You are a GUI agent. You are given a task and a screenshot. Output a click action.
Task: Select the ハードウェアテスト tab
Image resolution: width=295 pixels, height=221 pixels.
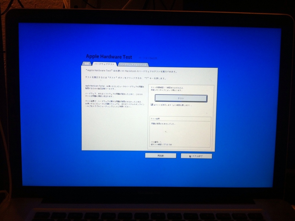[104, 64]
